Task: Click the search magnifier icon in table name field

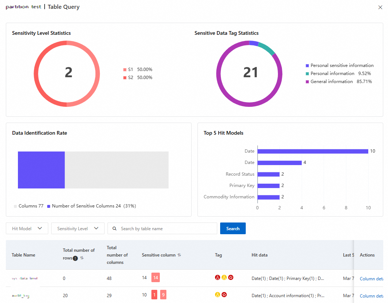Action: [x=114, y=229]
